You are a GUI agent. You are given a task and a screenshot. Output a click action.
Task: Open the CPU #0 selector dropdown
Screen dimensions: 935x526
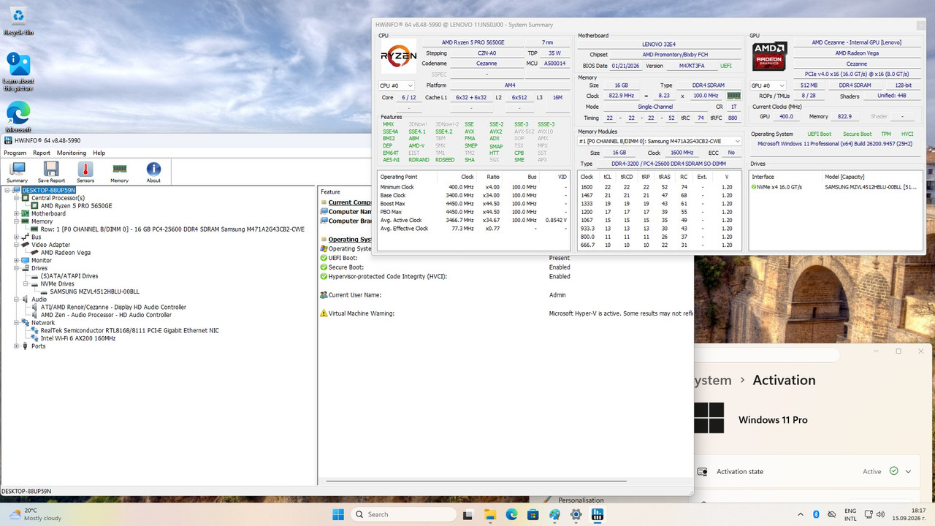point(396,85)
